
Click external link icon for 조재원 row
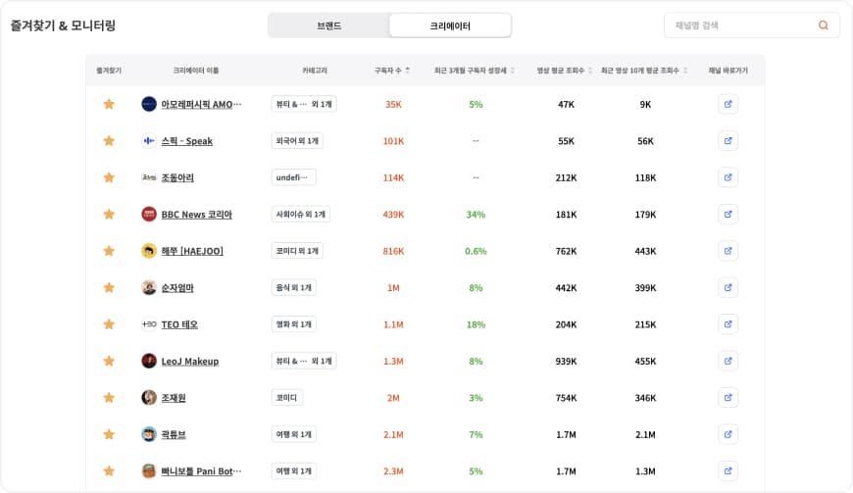[728, 398]
